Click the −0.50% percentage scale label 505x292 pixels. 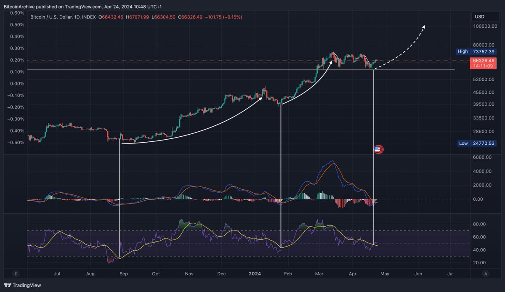coord(16,142)
